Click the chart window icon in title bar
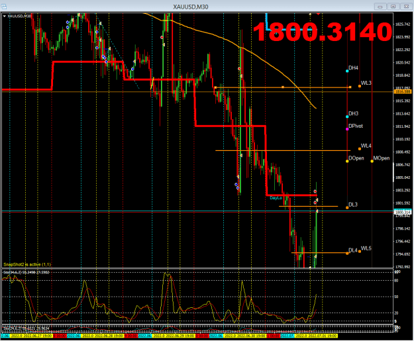 point(4,7)
